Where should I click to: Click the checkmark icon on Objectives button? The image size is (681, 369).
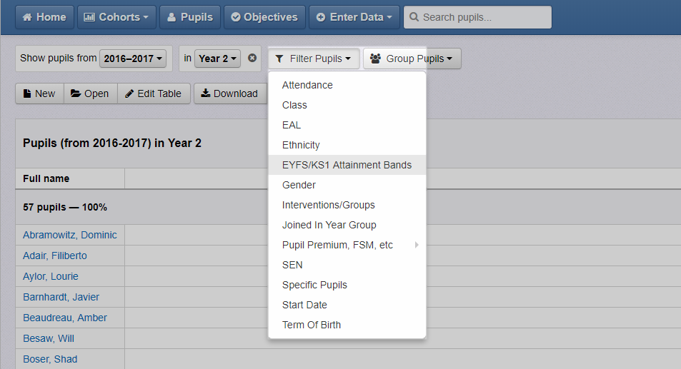point(236,17)
